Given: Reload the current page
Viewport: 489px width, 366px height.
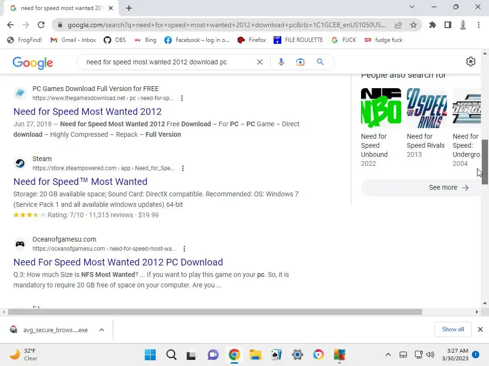Looking at the screenshot, I should (41, 25).
